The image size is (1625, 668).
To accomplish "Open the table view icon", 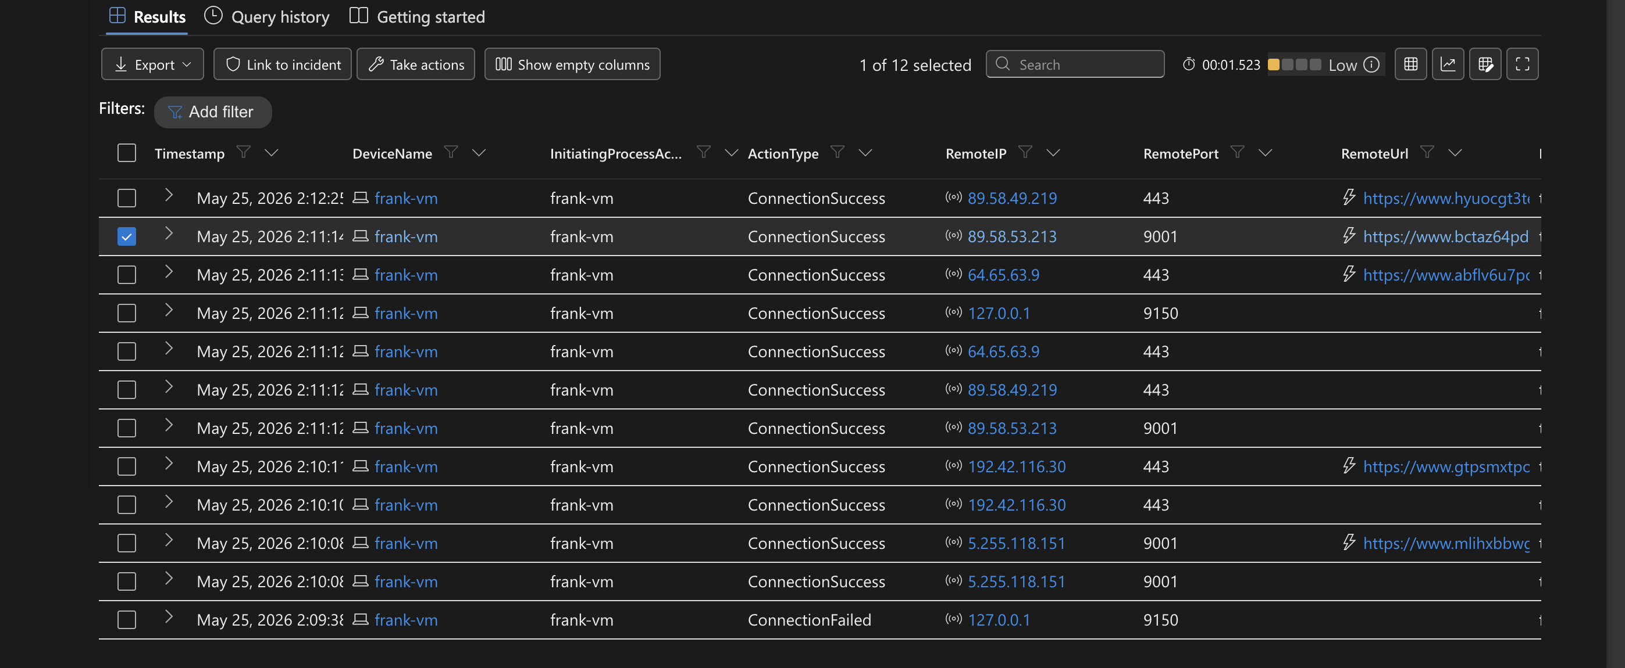I will coord(1410,64).
